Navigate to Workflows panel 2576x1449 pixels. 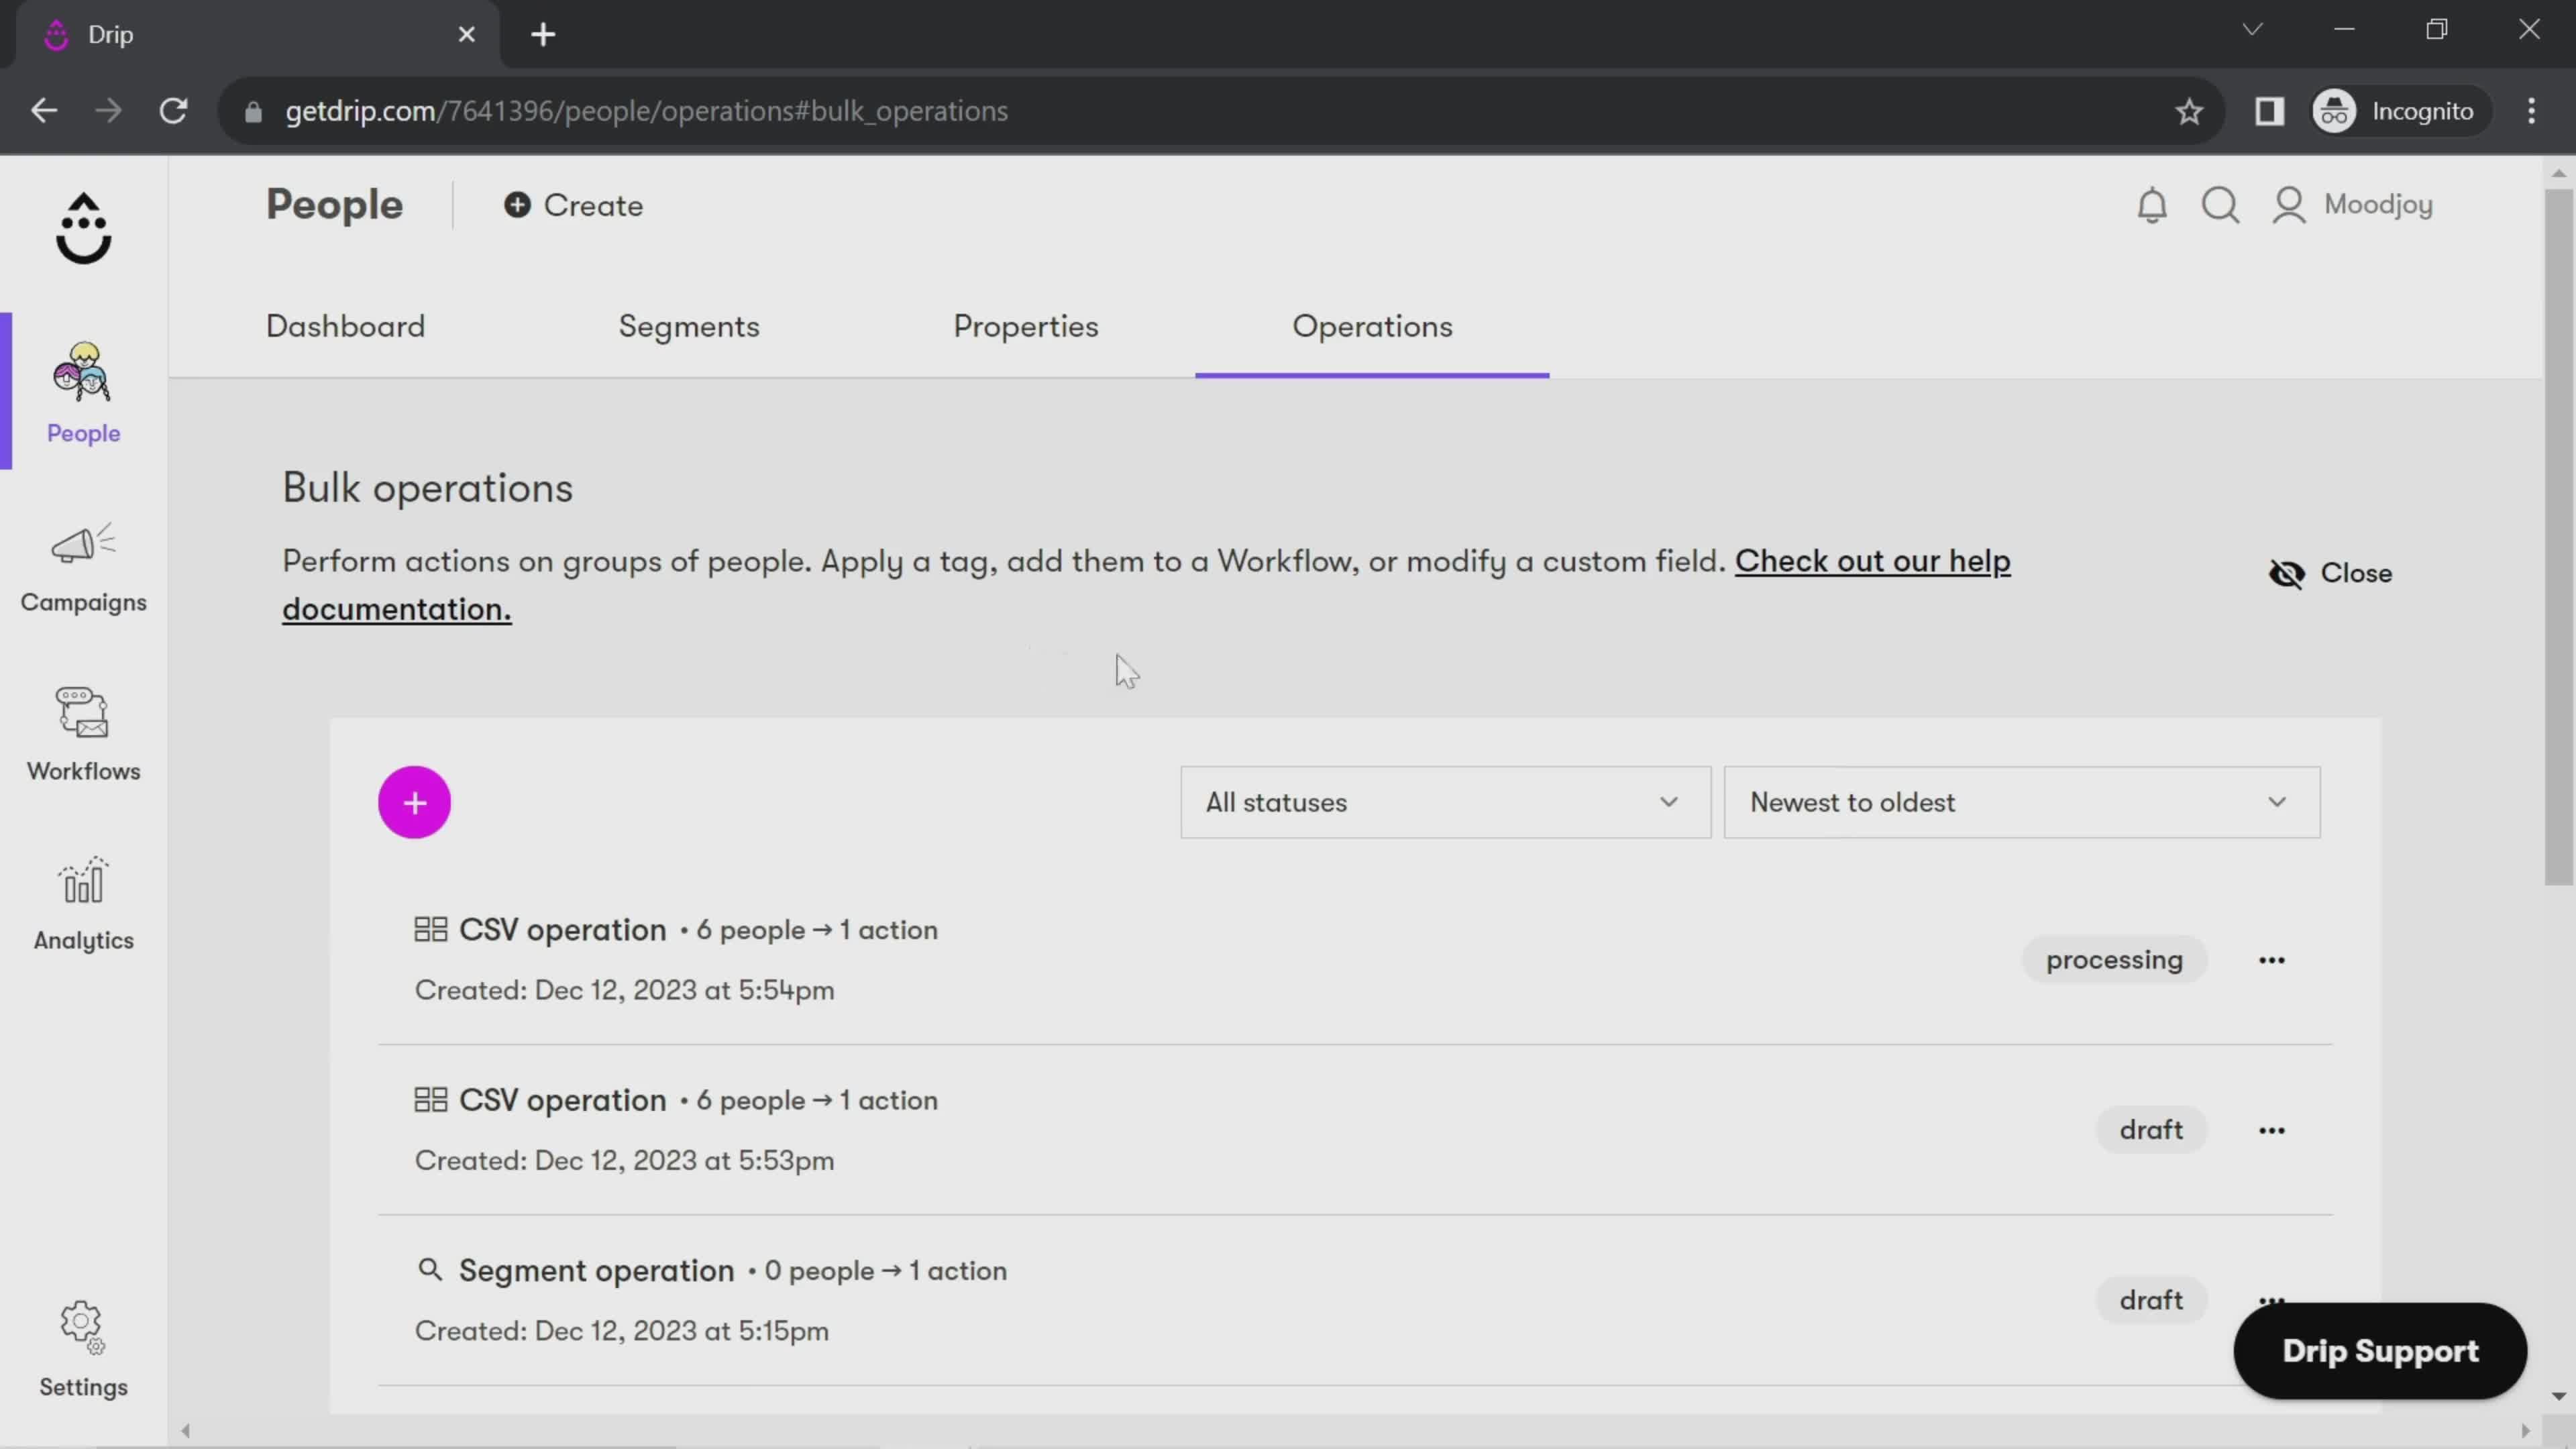(x=83, y=735)
